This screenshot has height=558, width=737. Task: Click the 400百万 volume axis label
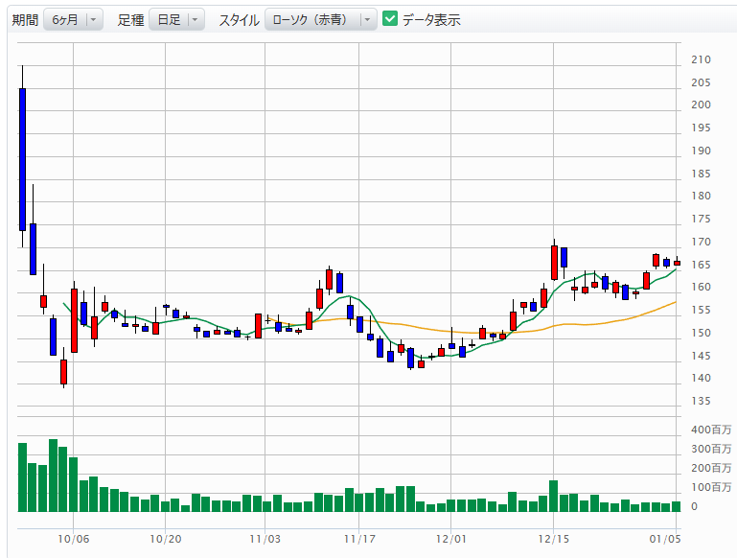pos(711,430)
